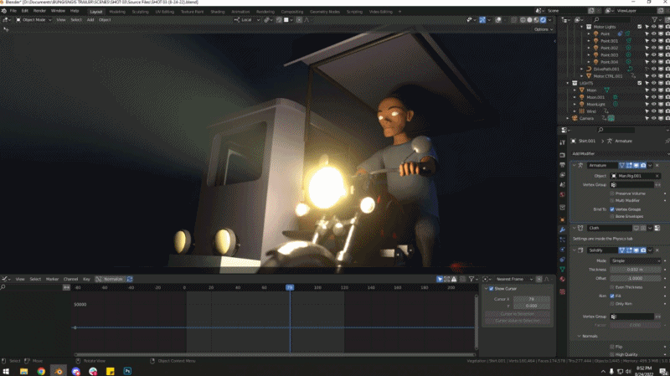Viewport: 670px width, 376px height.
Task: Toggle the Even Thickness checkbox
Action: (x=612, y=286)
